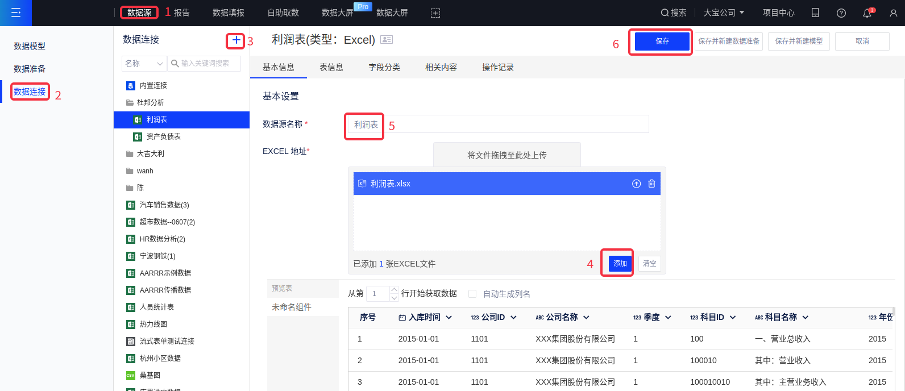
Task: Open the user profile icon
Action: tap(893, 13)
